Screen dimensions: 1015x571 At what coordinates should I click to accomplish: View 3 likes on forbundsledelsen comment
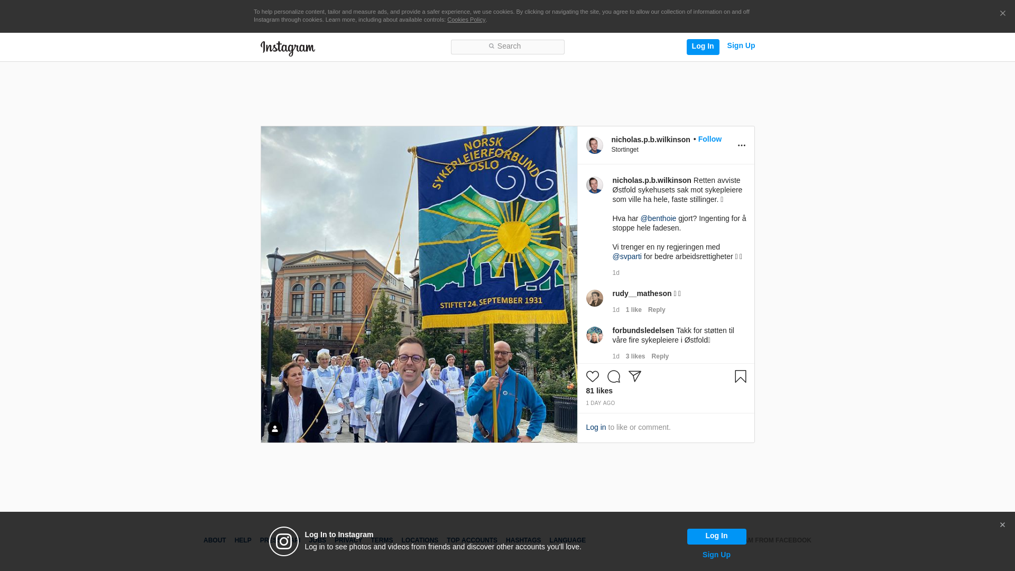pos(635,356)
